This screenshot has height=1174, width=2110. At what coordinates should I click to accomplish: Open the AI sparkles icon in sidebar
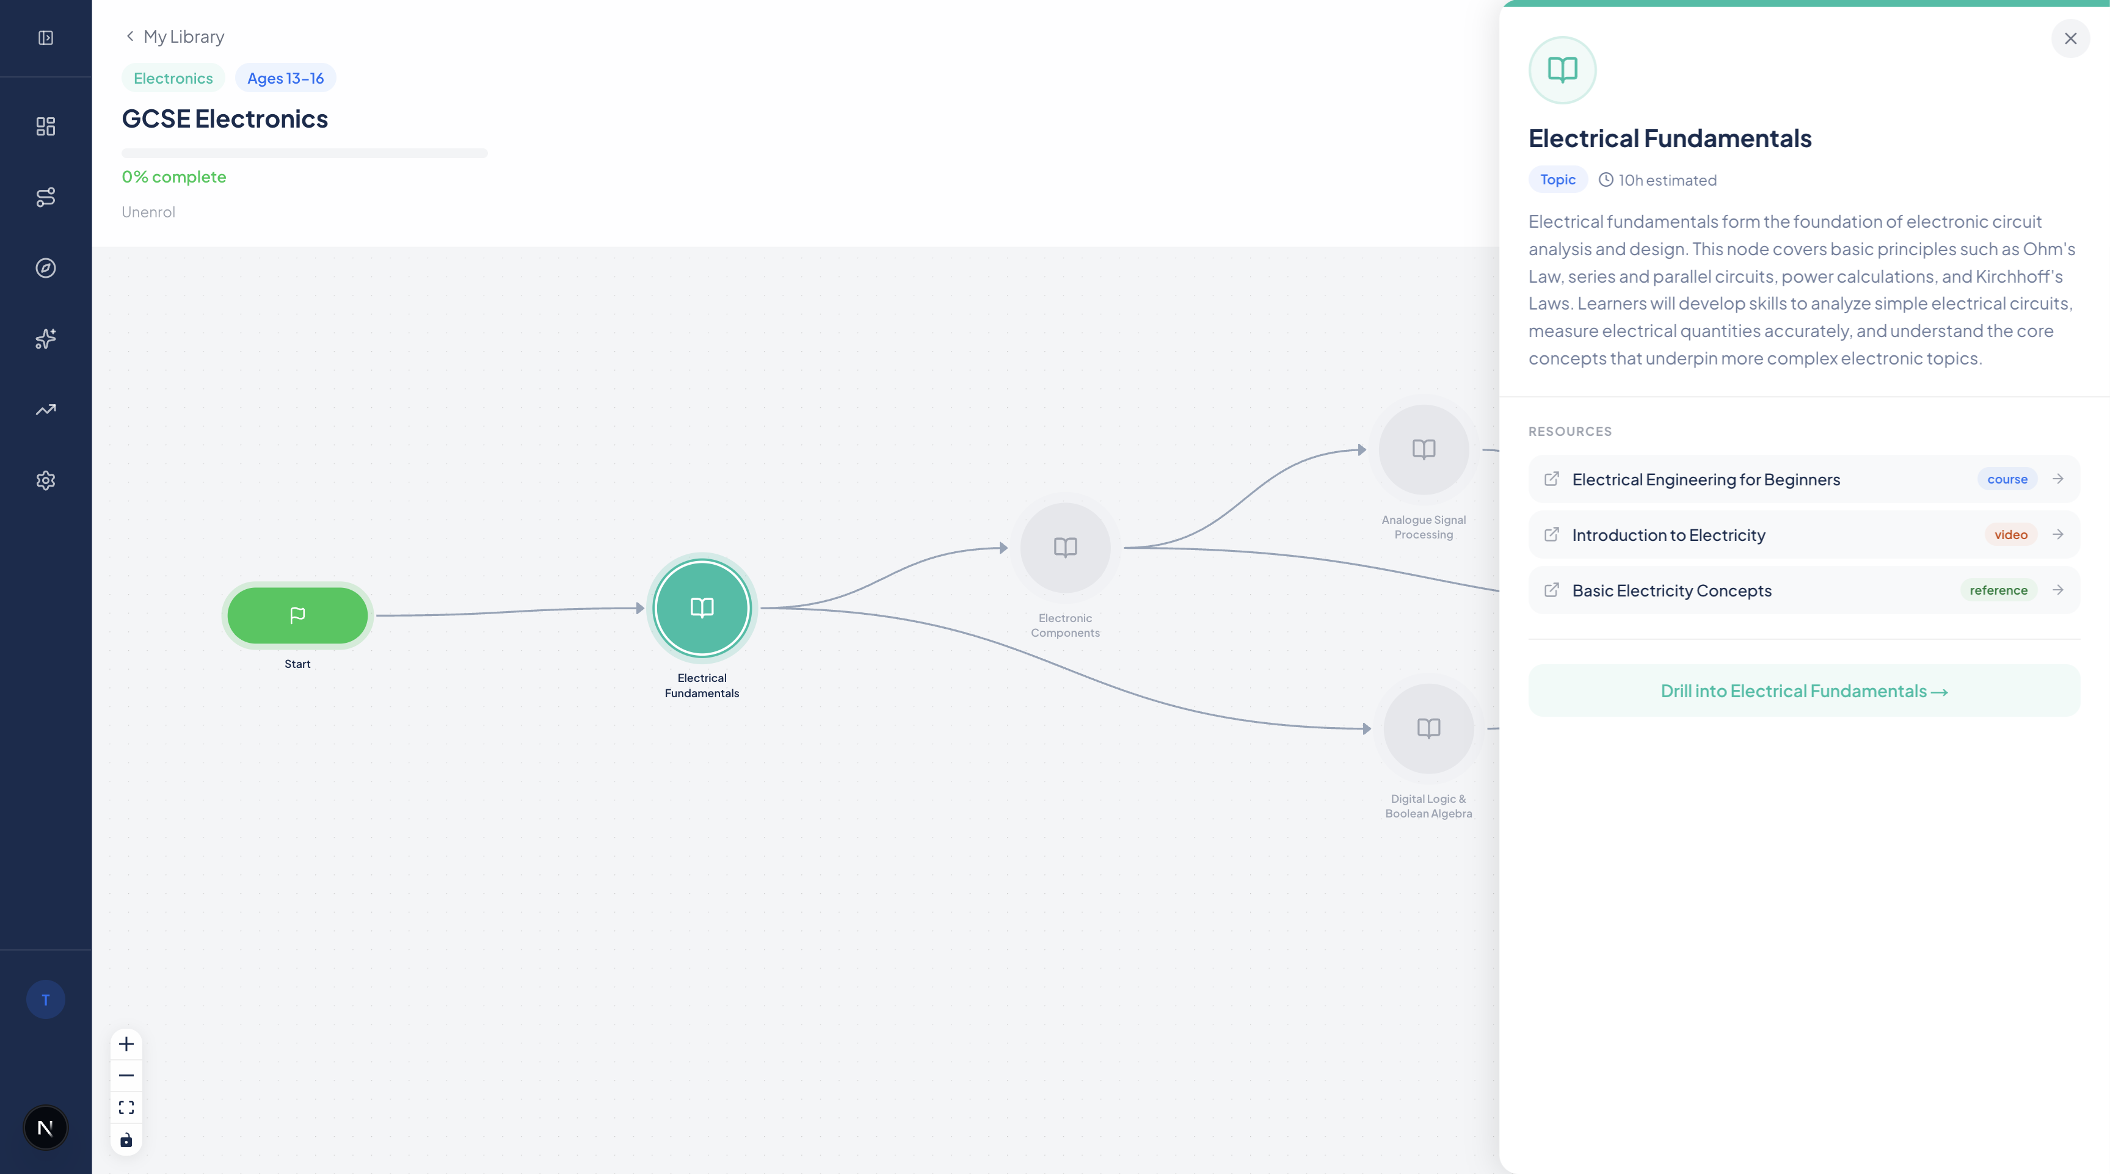pyautogui.click(x=46, y=339)
